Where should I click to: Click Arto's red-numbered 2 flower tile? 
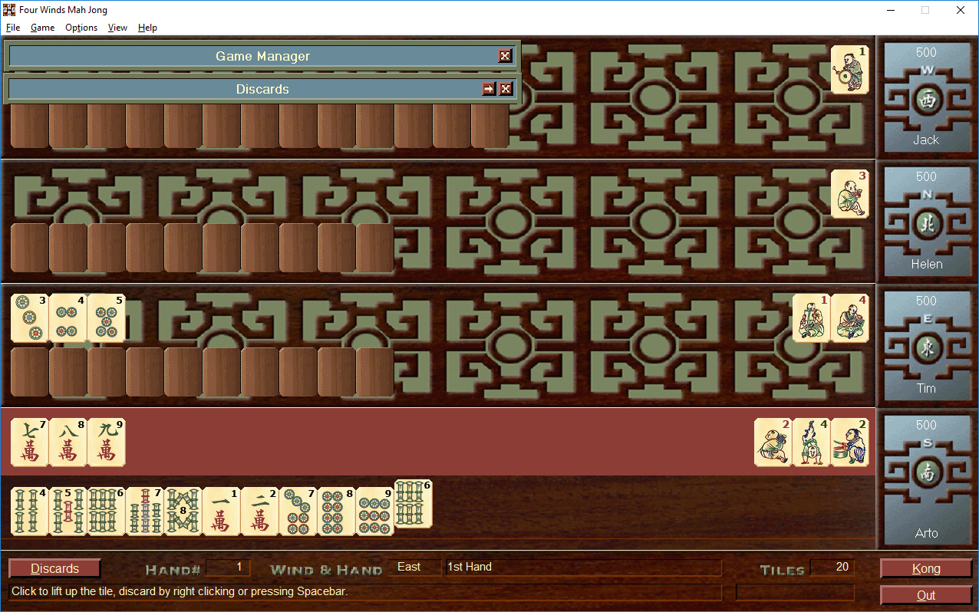773,443
